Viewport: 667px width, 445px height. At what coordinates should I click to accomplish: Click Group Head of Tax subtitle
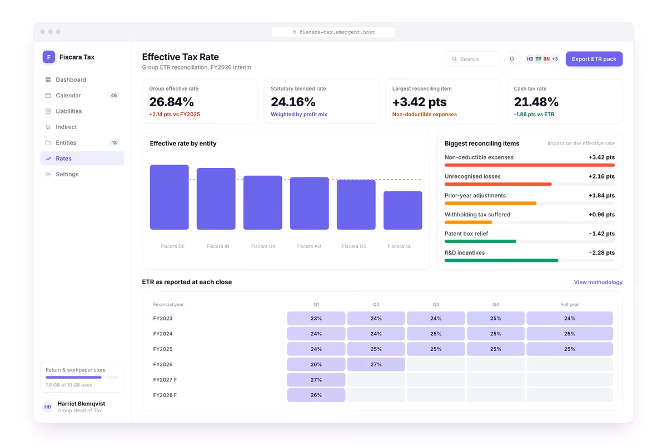tap(79, 411)
